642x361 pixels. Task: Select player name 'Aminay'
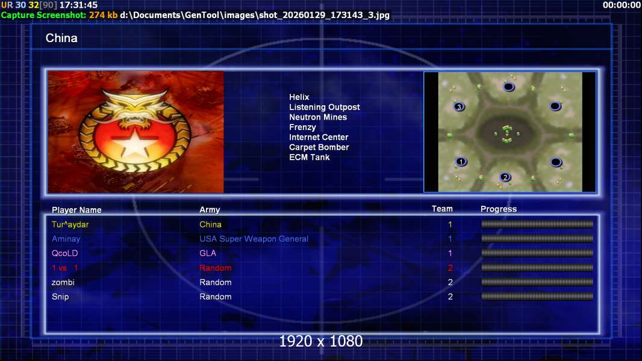[x=66, y=239]
